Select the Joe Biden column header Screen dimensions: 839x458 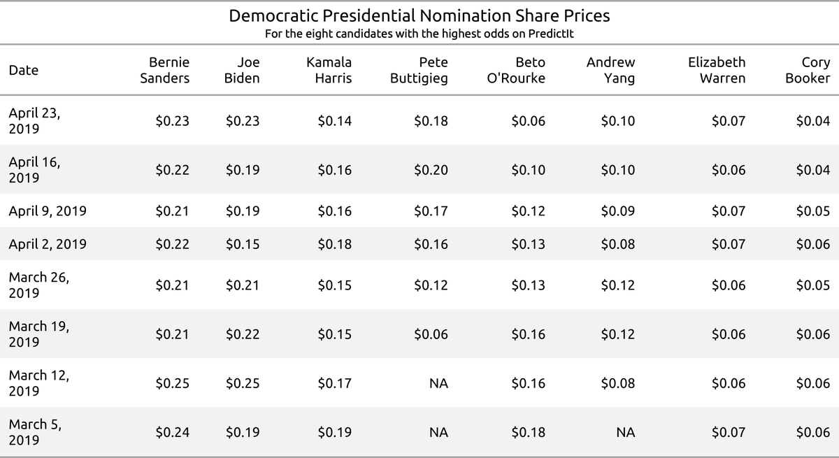coord(242,70)
